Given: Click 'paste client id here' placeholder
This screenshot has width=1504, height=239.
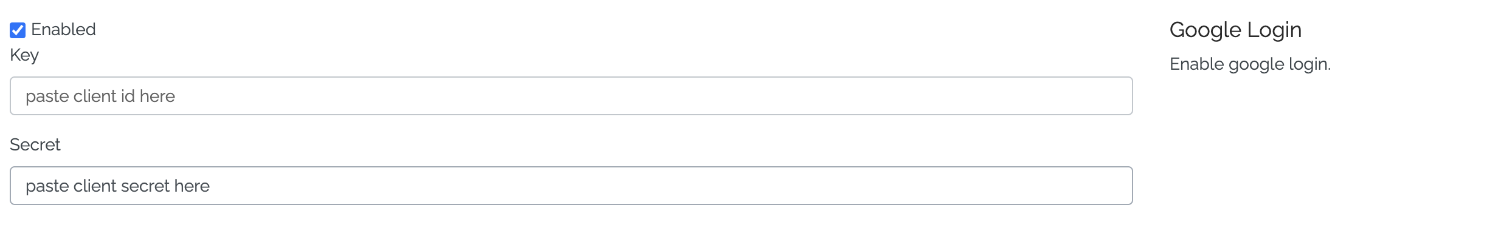Looking at the screenshot, I should click(100, 96).
